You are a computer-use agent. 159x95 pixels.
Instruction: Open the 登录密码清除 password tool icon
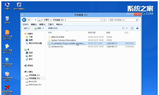7,90
